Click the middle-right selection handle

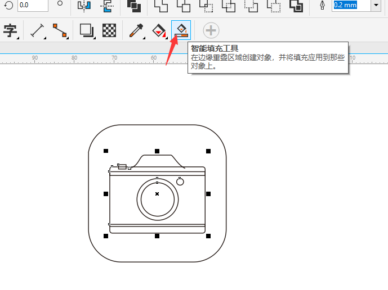(208, 194)
